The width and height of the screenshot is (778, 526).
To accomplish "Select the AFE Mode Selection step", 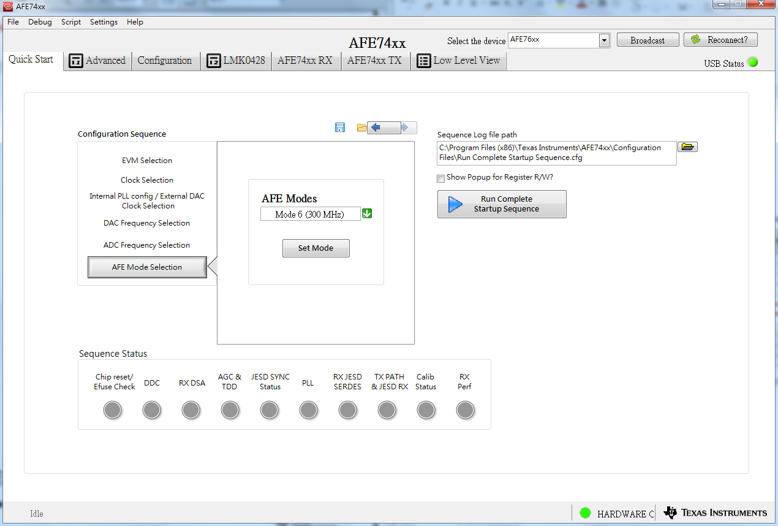I will [x=147, y=267].
